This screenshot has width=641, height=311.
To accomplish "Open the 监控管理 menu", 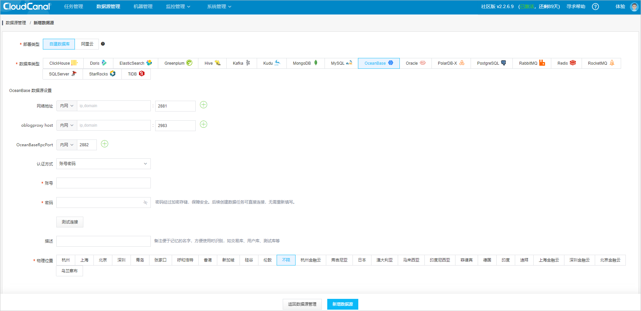I will [178, 7].
